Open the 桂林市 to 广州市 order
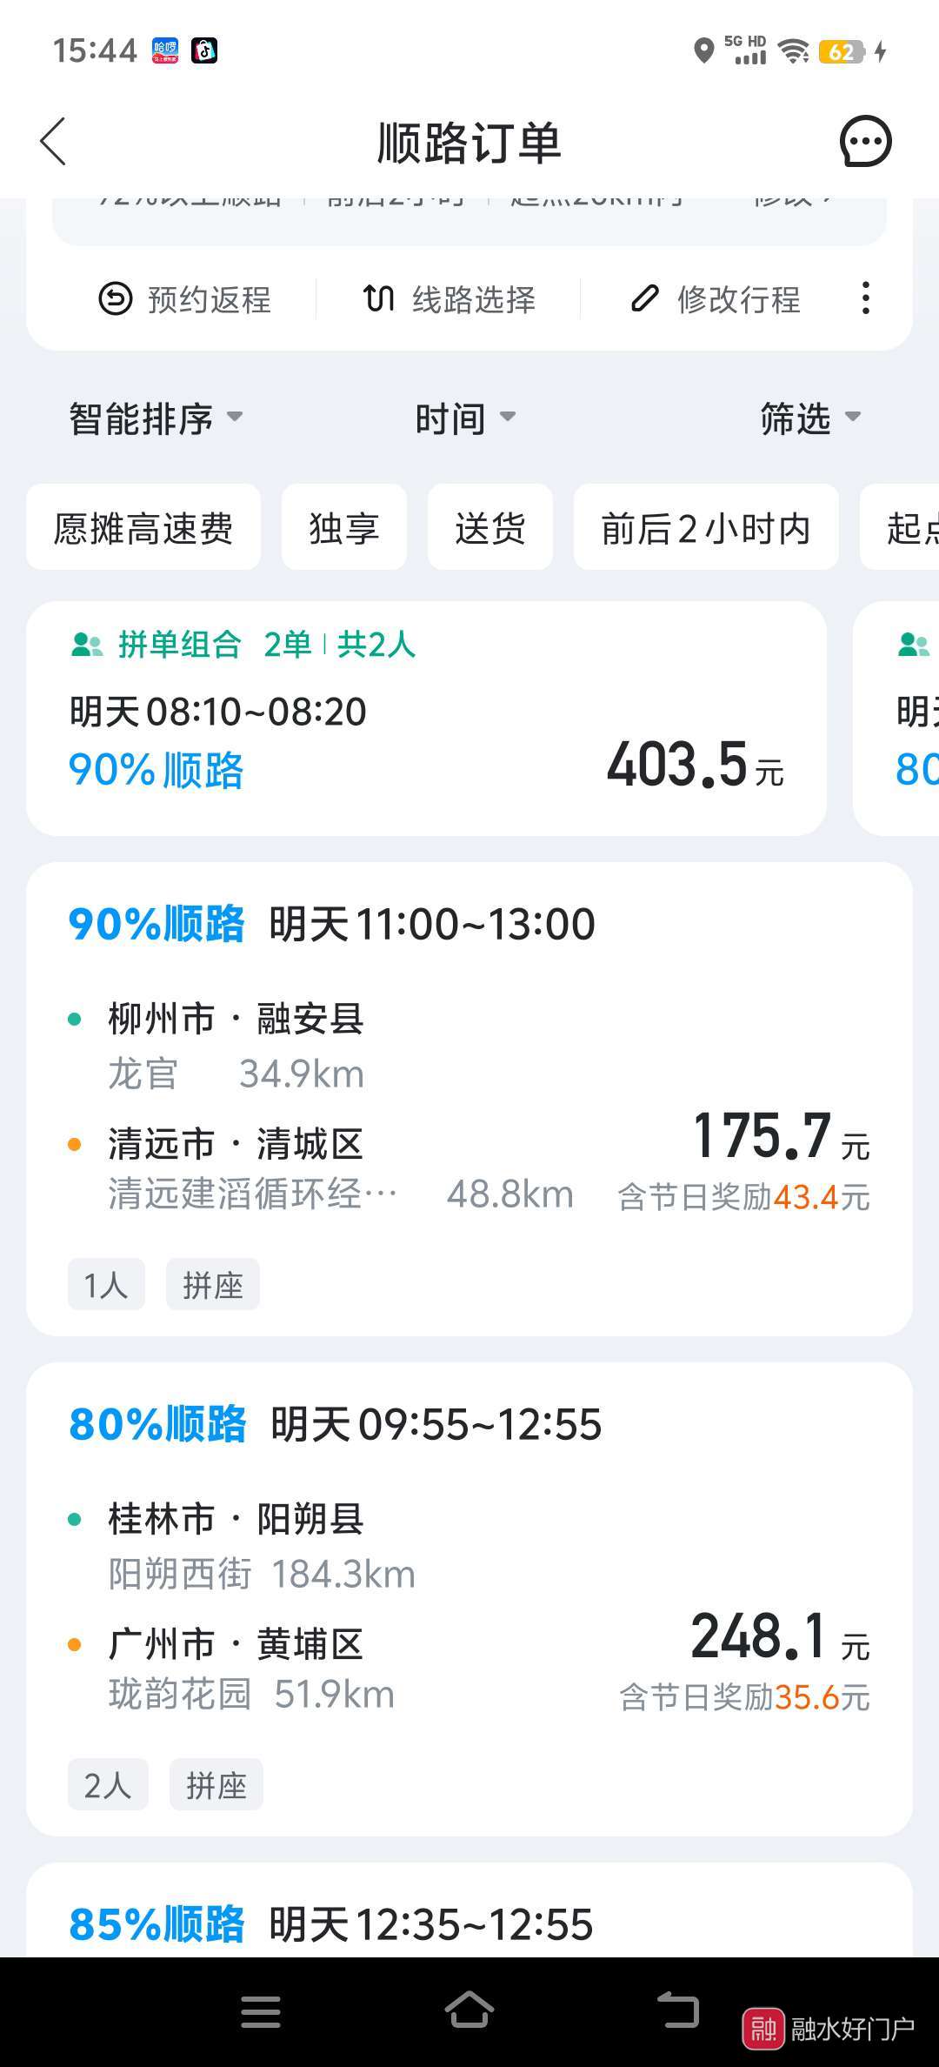Screen dimensions: 939x2067 coord(469,1599)
